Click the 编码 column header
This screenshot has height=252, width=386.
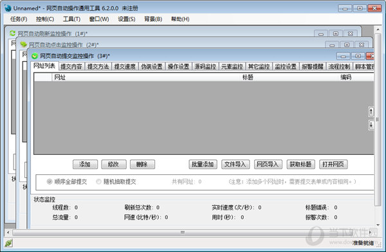356,77
